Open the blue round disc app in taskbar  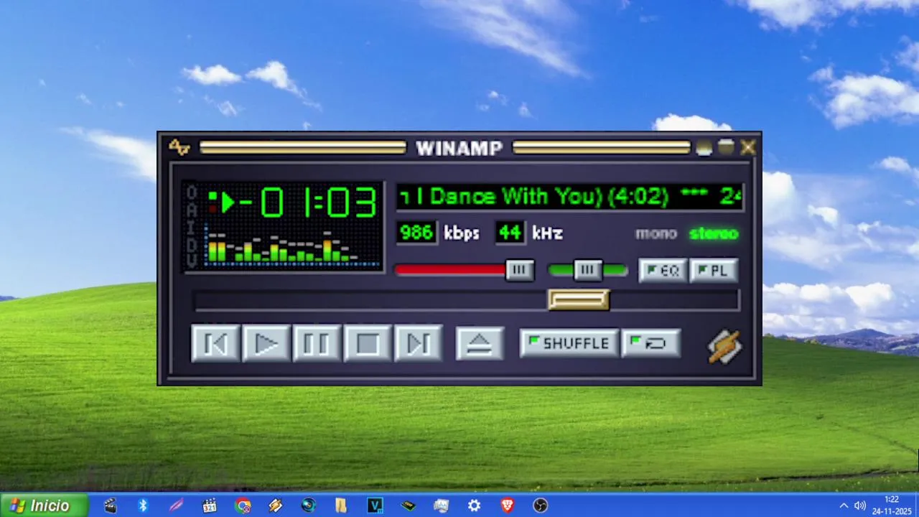[309, 506]
